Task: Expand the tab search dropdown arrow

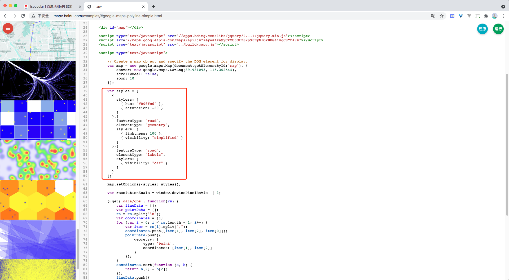Action: pyautogui.click(x=503, y=7)
